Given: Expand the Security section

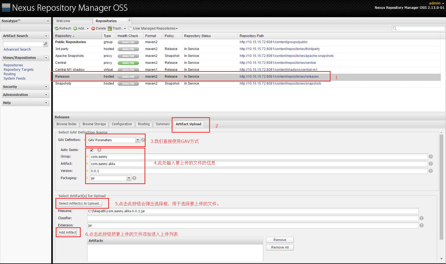Looking at the screenshot, I should [x=46, y=87].
